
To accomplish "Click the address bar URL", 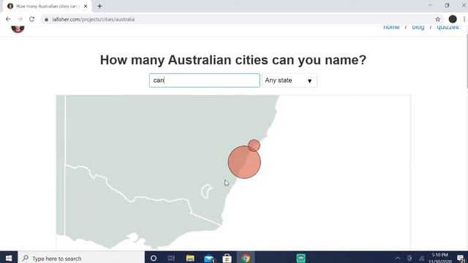I will coord(93,20).
